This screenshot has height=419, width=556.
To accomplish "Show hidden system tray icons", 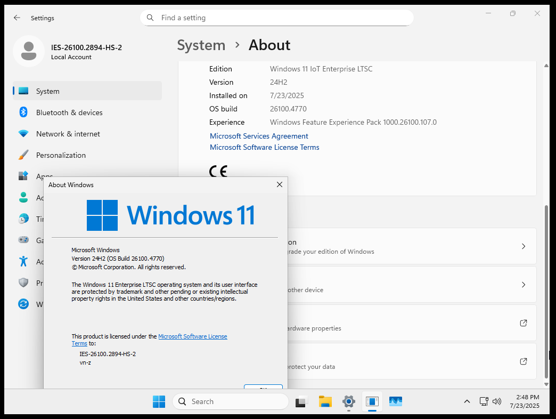I will [467, 401].
